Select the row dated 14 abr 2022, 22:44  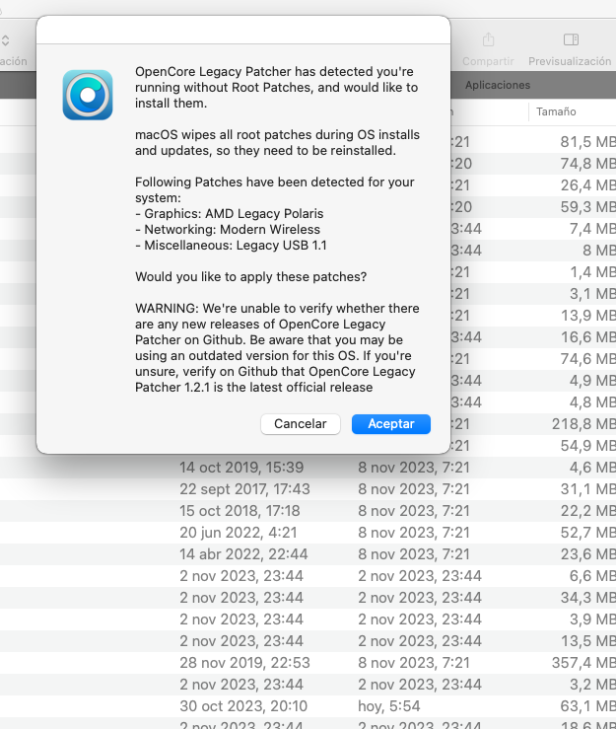pyautogui.click(x=308, y=554)
